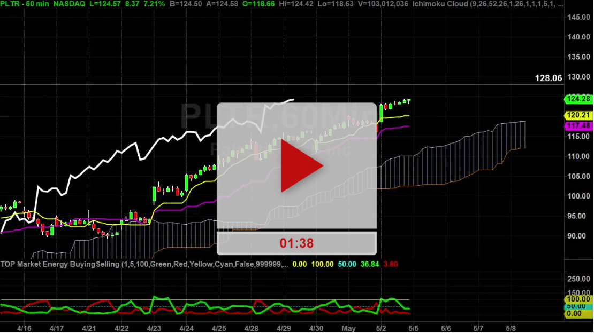Click the red 3.80 indicator value

coord(391,264)
